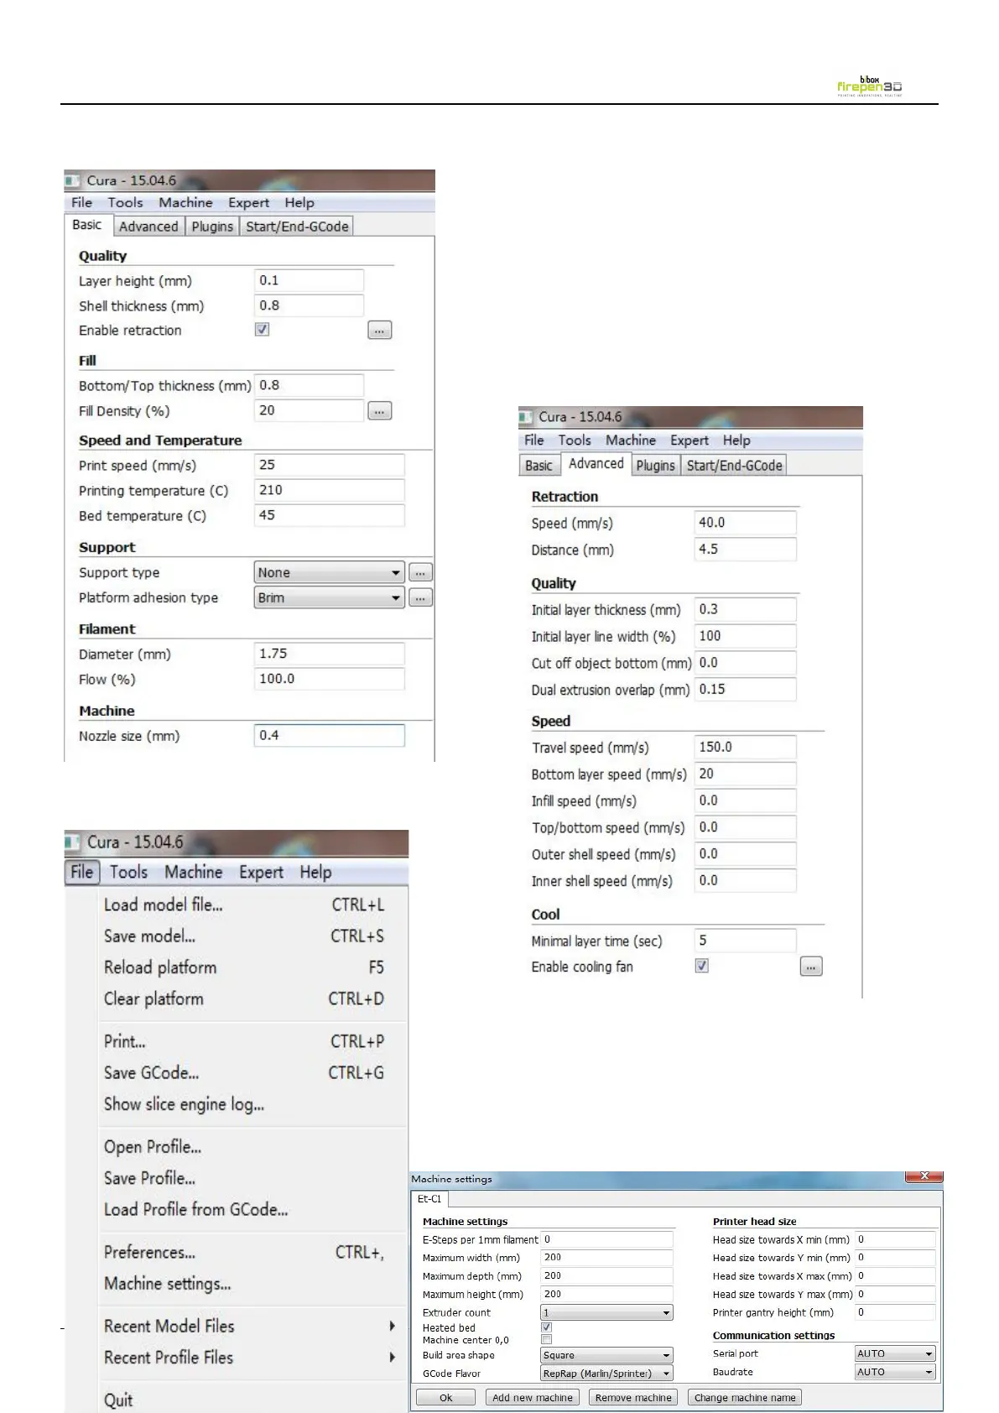999x1413 pixels.
Task: Open retraction settings ellipsis button
Action: 379,331
